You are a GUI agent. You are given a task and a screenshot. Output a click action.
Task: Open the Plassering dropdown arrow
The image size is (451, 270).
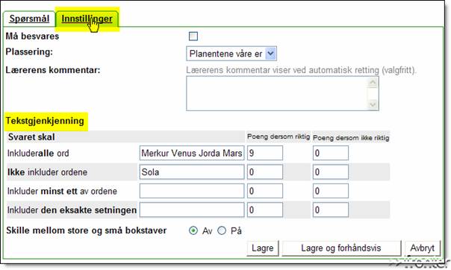tap(270, 54)
